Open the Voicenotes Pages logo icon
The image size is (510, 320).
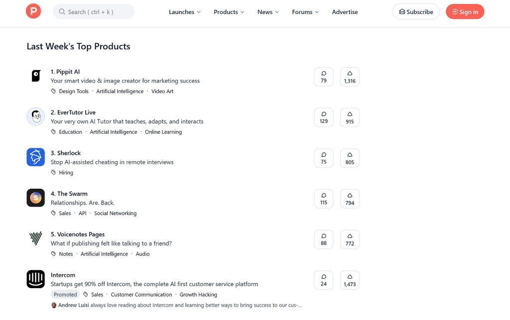pos(36,239)
